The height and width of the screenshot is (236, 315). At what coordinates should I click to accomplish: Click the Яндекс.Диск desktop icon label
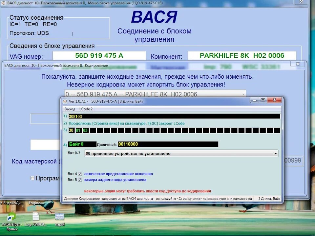12,203
